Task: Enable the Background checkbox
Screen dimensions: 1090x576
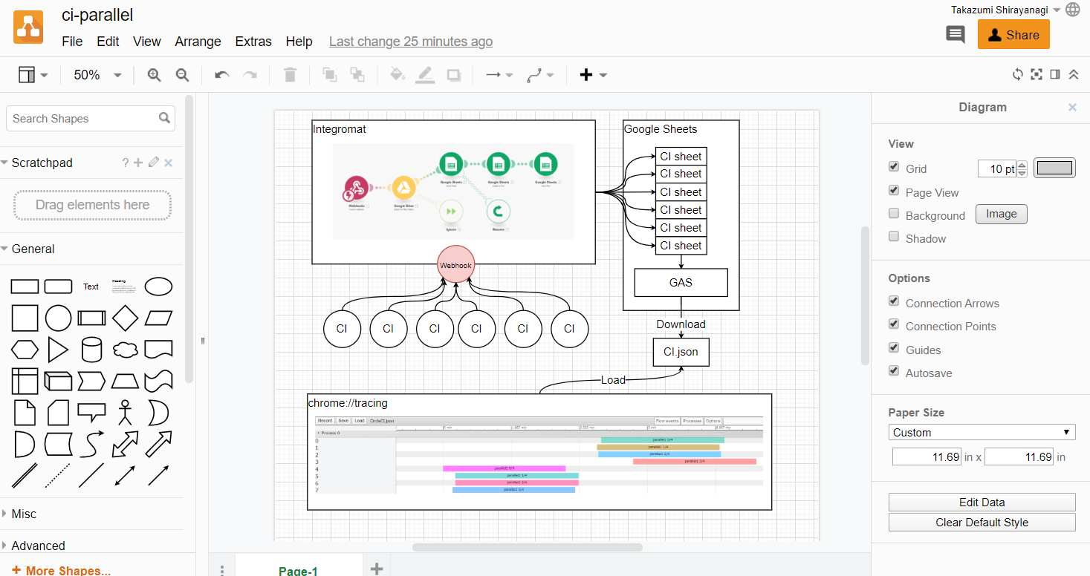Action: coord(894,214)
